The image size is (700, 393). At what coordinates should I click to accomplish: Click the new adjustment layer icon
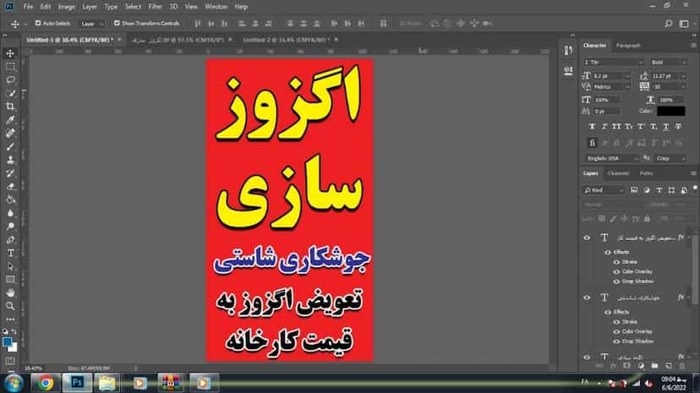coord(641,366)
